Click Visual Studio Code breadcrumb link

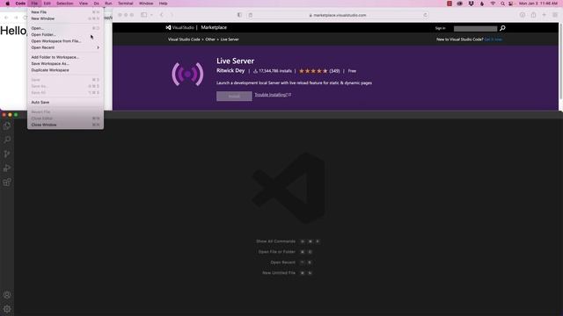(184, 39)
